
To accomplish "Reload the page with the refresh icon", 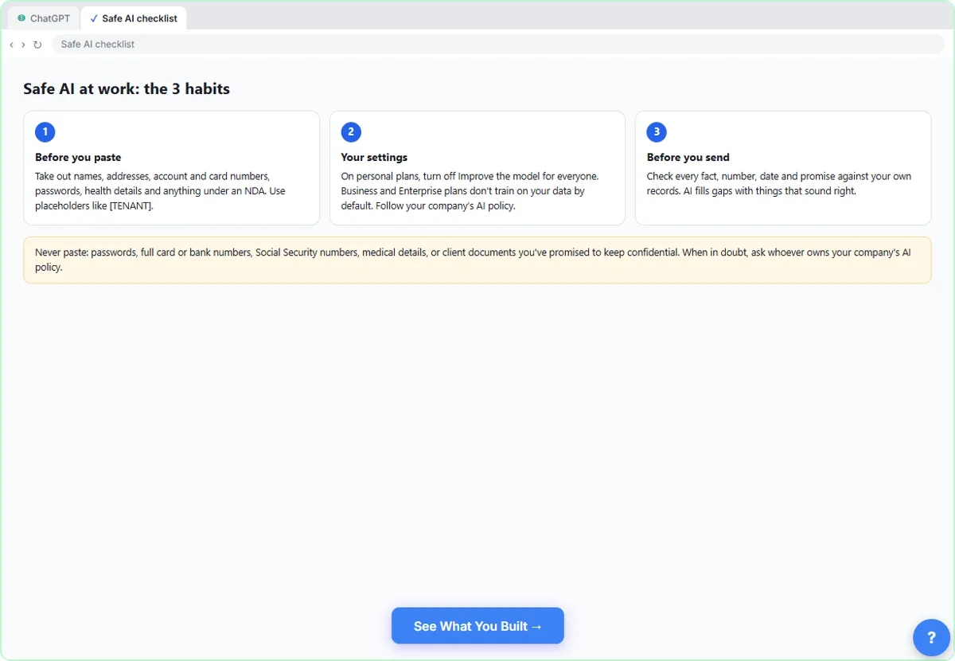I will click(x=37, y=45).
